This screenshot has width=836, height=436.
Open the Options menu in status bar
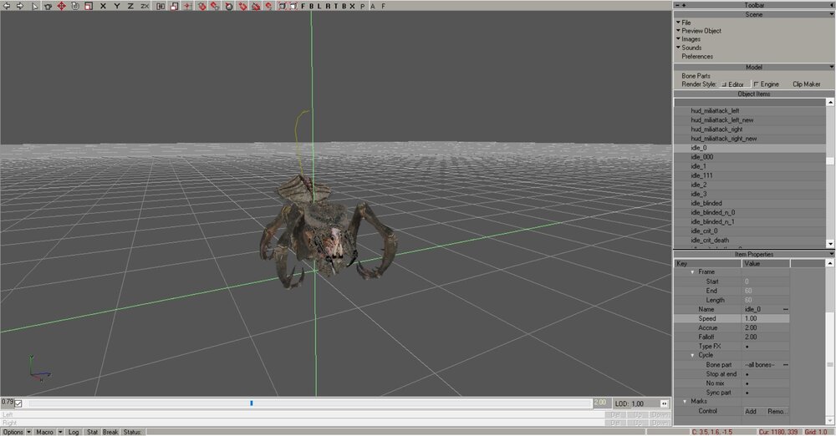tap(13, 432)
